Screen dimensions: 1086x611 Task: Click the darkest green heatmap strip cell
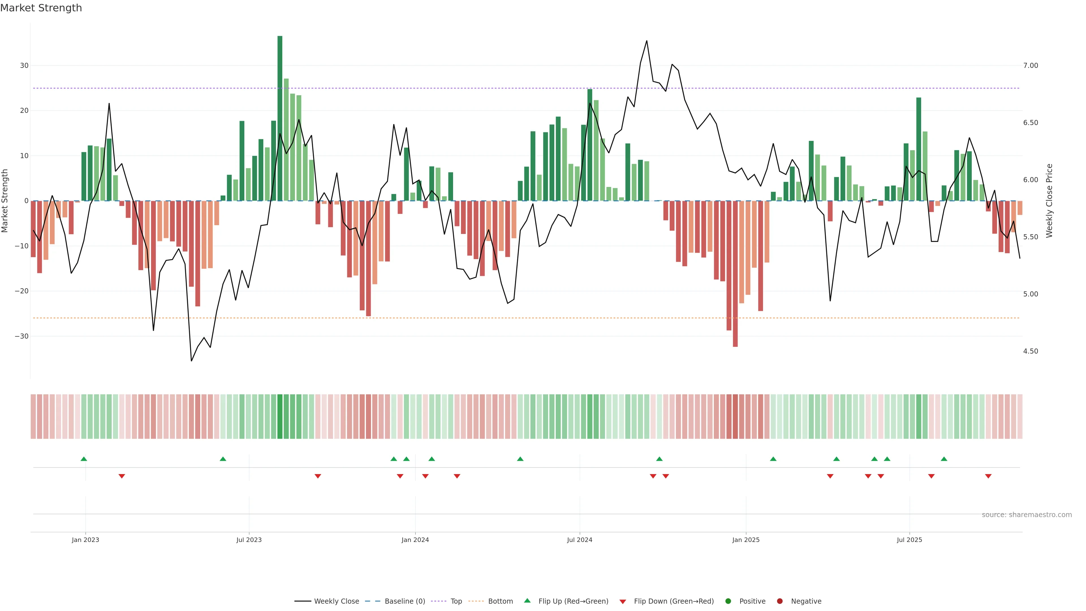[x=280, y=416]
